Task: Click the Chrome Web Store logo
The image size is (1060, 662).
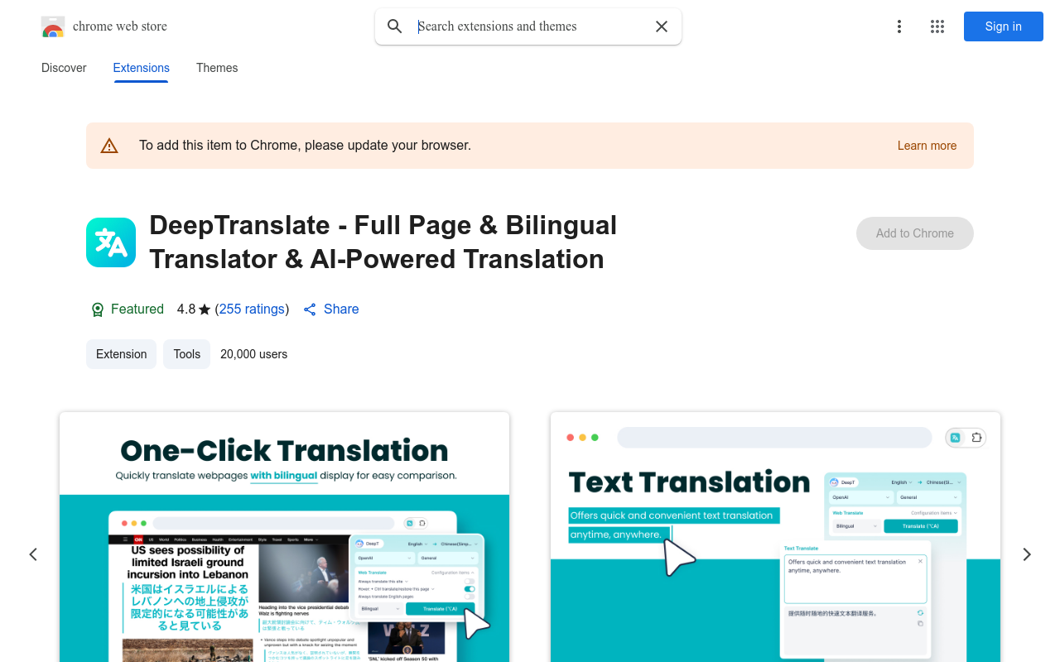Action: [x=53, y=26]
